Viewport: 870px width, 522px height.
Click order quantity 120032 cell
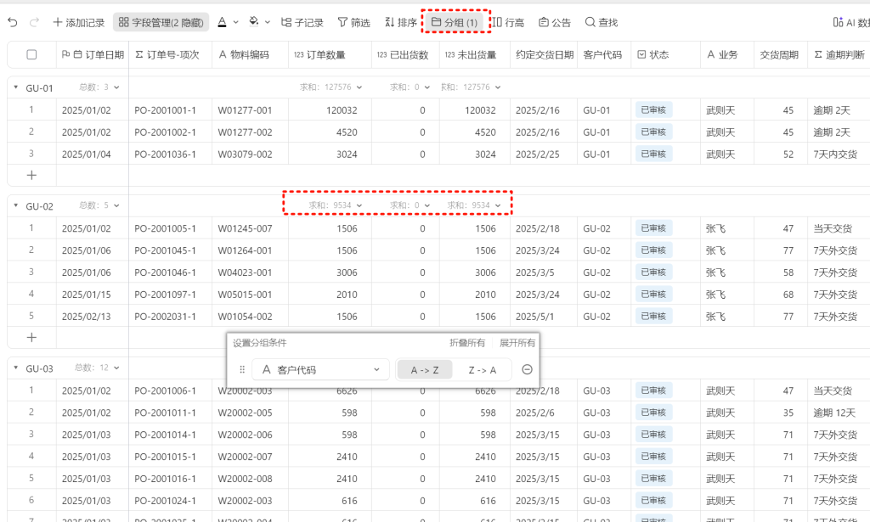click(330, 109)
